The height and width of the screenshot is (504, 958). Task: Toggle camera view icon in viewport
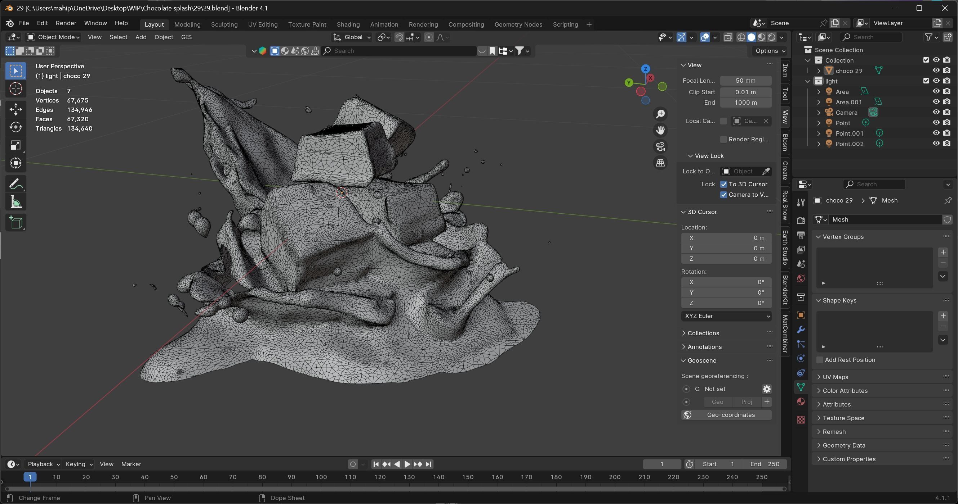point(660,146)
